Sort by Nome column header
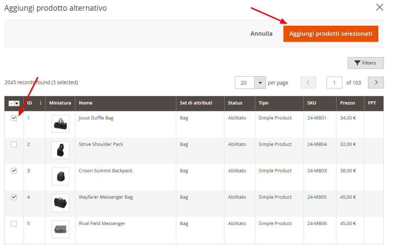This screenshot has height=245, width=393. coord(126,103)
